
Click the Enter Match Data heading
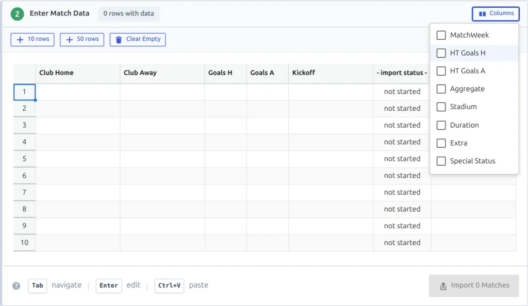point(60,13)
